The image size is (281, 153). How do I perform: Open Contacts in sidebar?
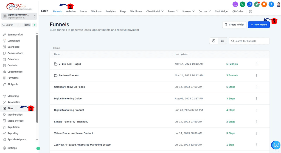10,65
